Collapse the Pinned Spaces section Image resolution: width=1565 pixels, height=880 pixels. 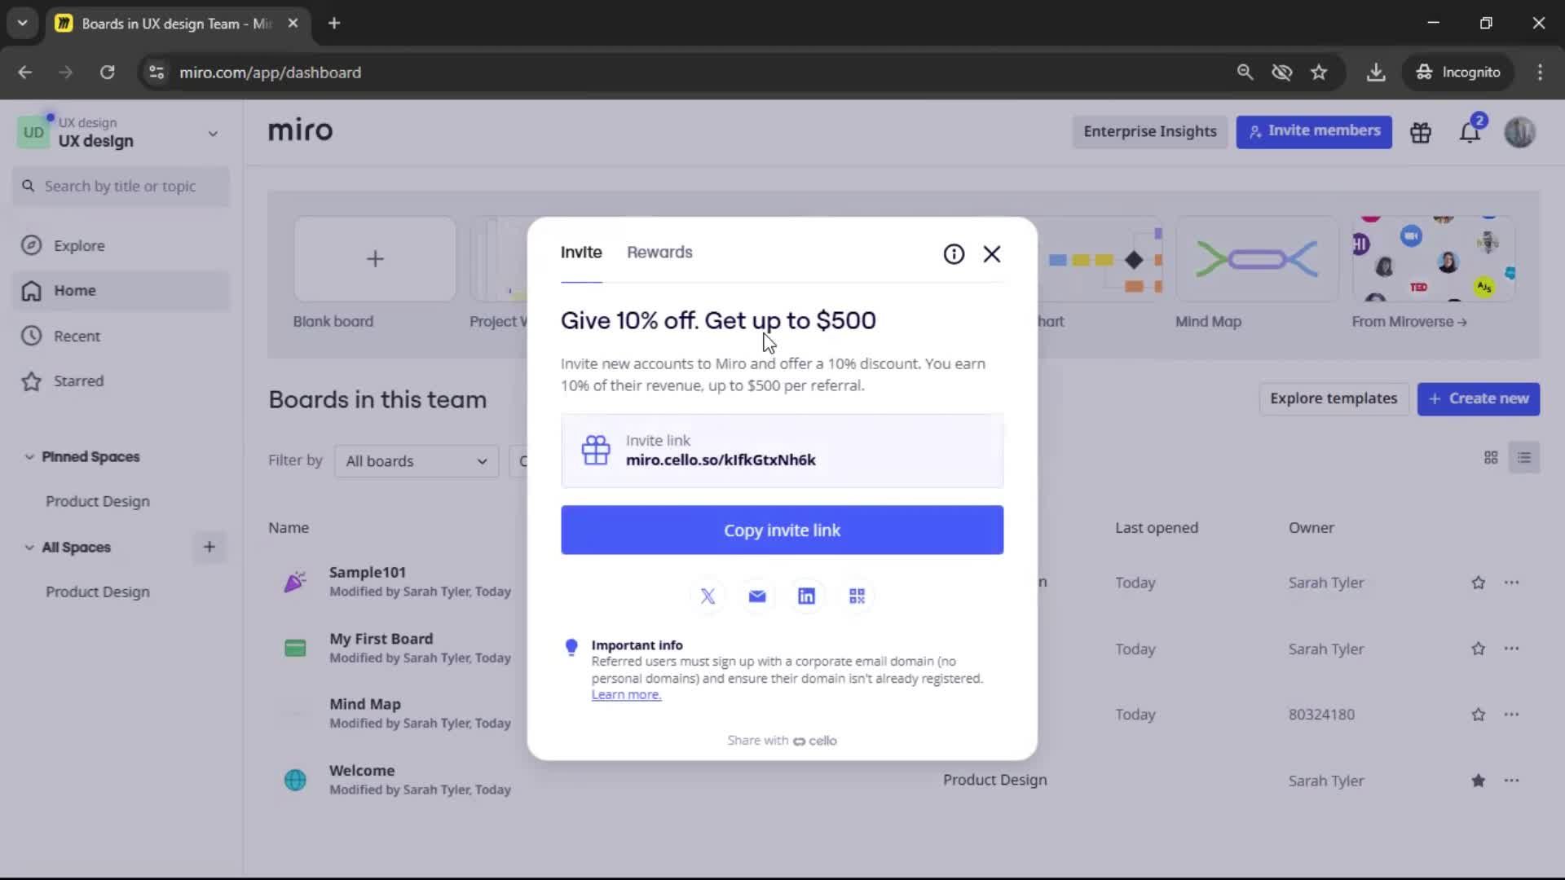pyautogui.click(x=29, y=457)
